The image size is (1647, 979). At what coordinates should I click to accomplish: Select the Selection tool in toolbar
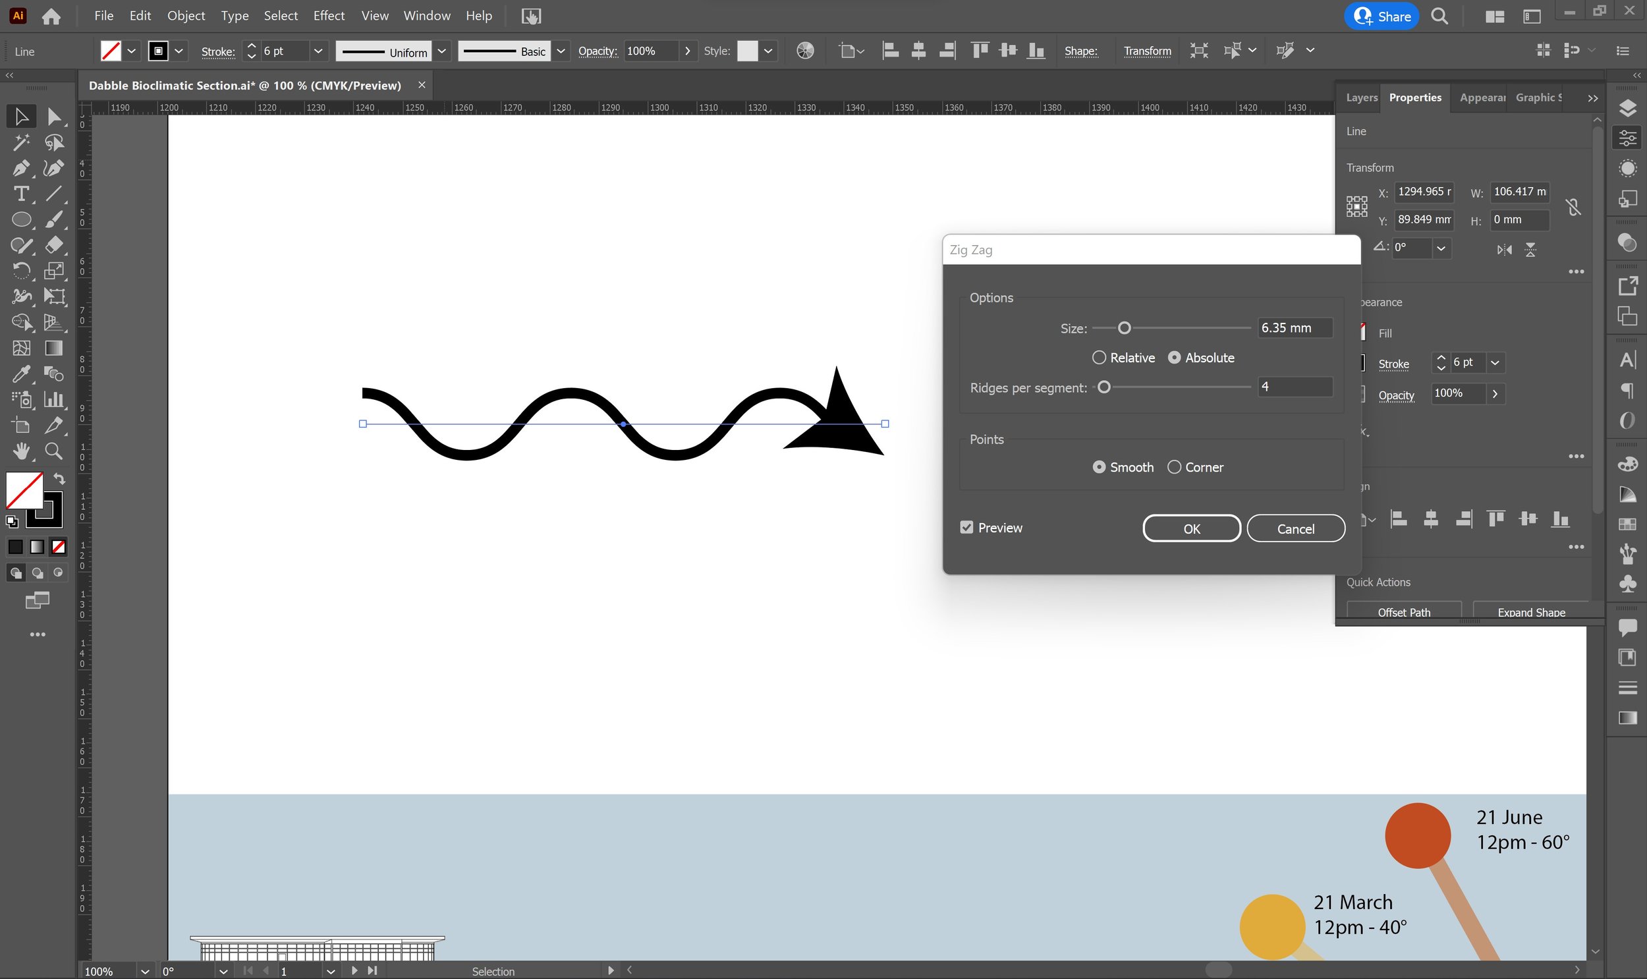coord(21,115)
